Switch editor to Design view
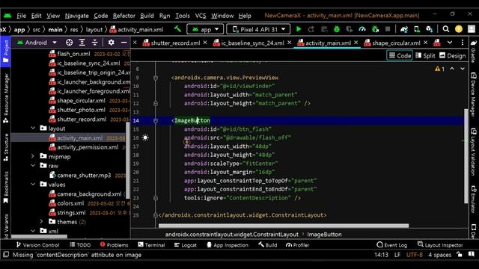Viewport: 479px width, 269px height. [452, 55]
